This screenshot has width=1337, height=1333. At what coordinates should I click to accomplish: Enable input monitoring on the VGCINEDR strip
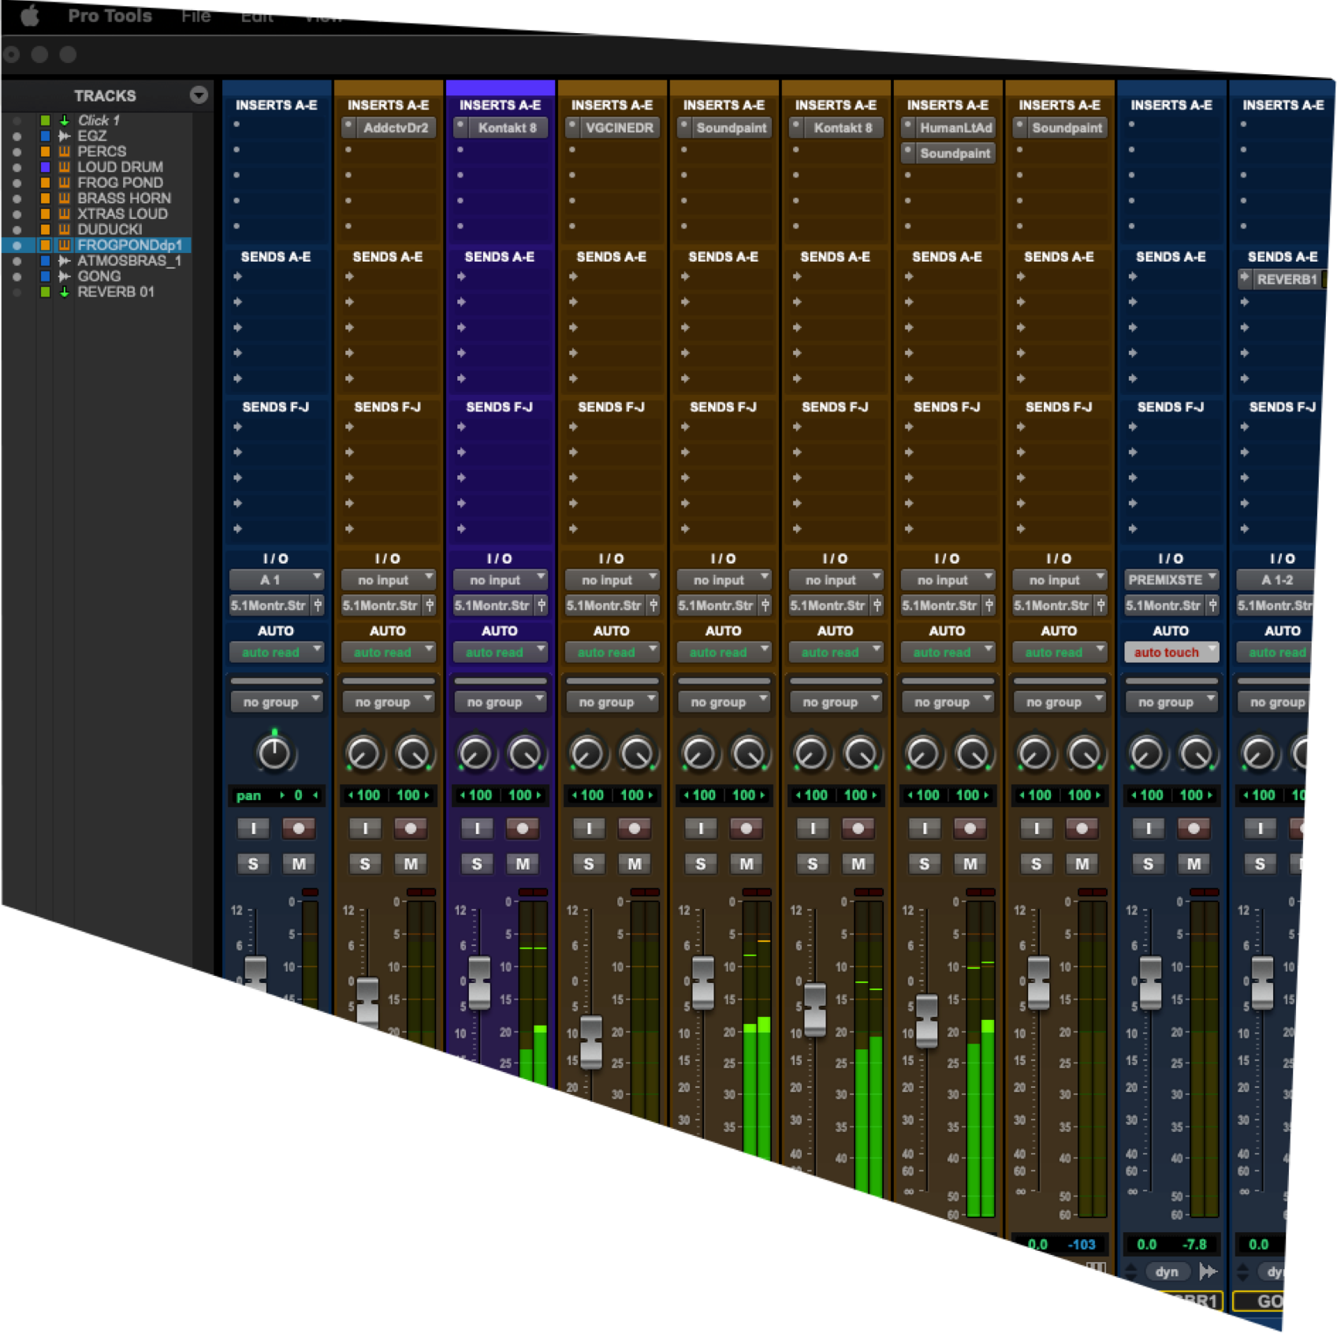tap(588, 828)
